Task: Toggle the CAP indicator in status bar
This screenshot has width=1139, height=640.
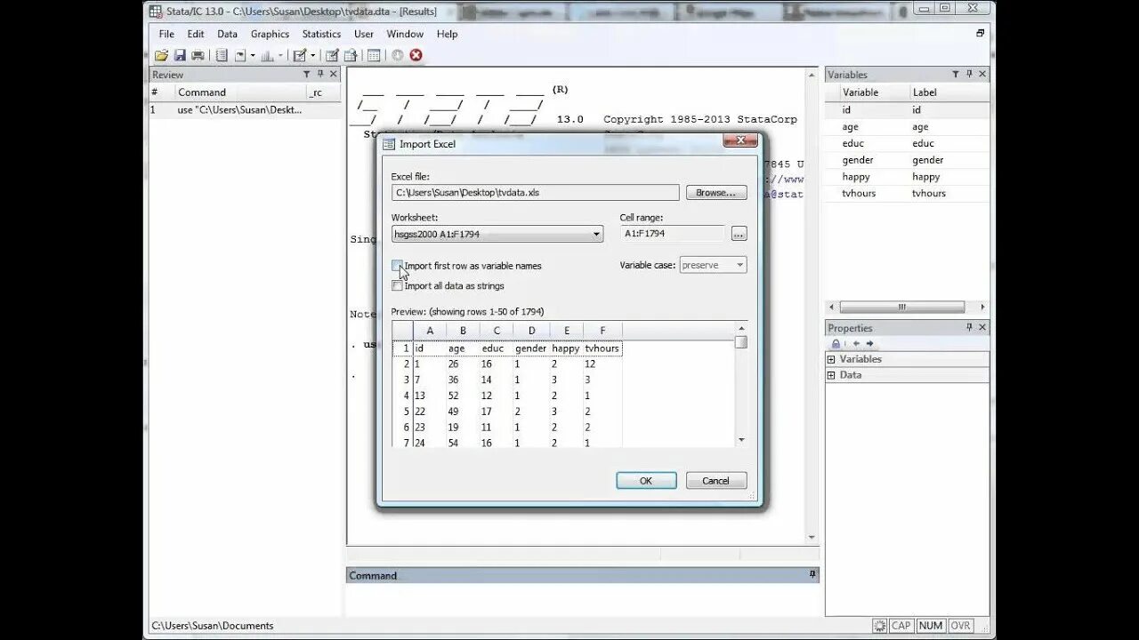Action: [901, 626]
